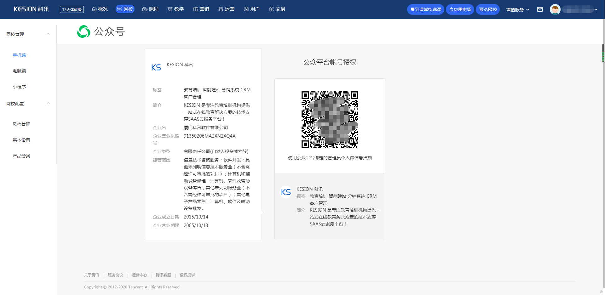Collapse the 网校配置 sidebar section
The image size is (605, 295).
(48, 103)
